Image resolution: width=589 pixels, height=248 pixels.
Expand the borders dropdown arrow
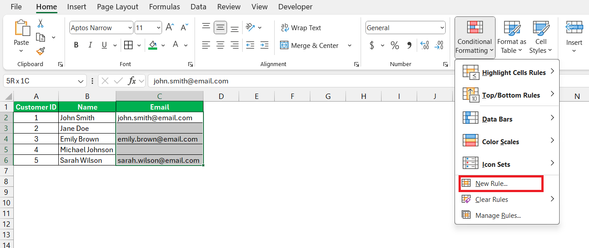pyautogui.click(x=139, y=45)
